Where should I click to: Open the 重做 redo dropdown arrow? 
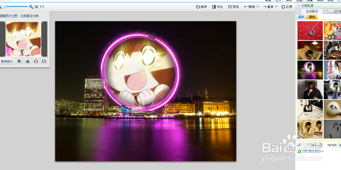(277, 7)
